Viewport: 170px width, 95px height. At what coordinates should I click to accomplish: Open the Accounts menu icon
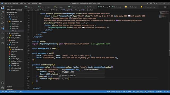click(x=2, y=83)
